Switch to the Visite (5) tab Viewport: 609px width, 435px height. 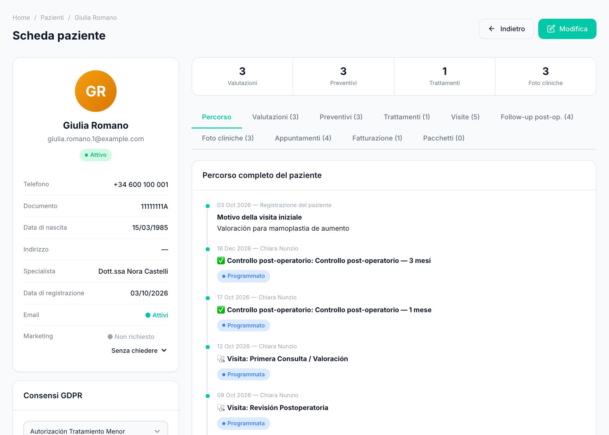coord(465,117)
